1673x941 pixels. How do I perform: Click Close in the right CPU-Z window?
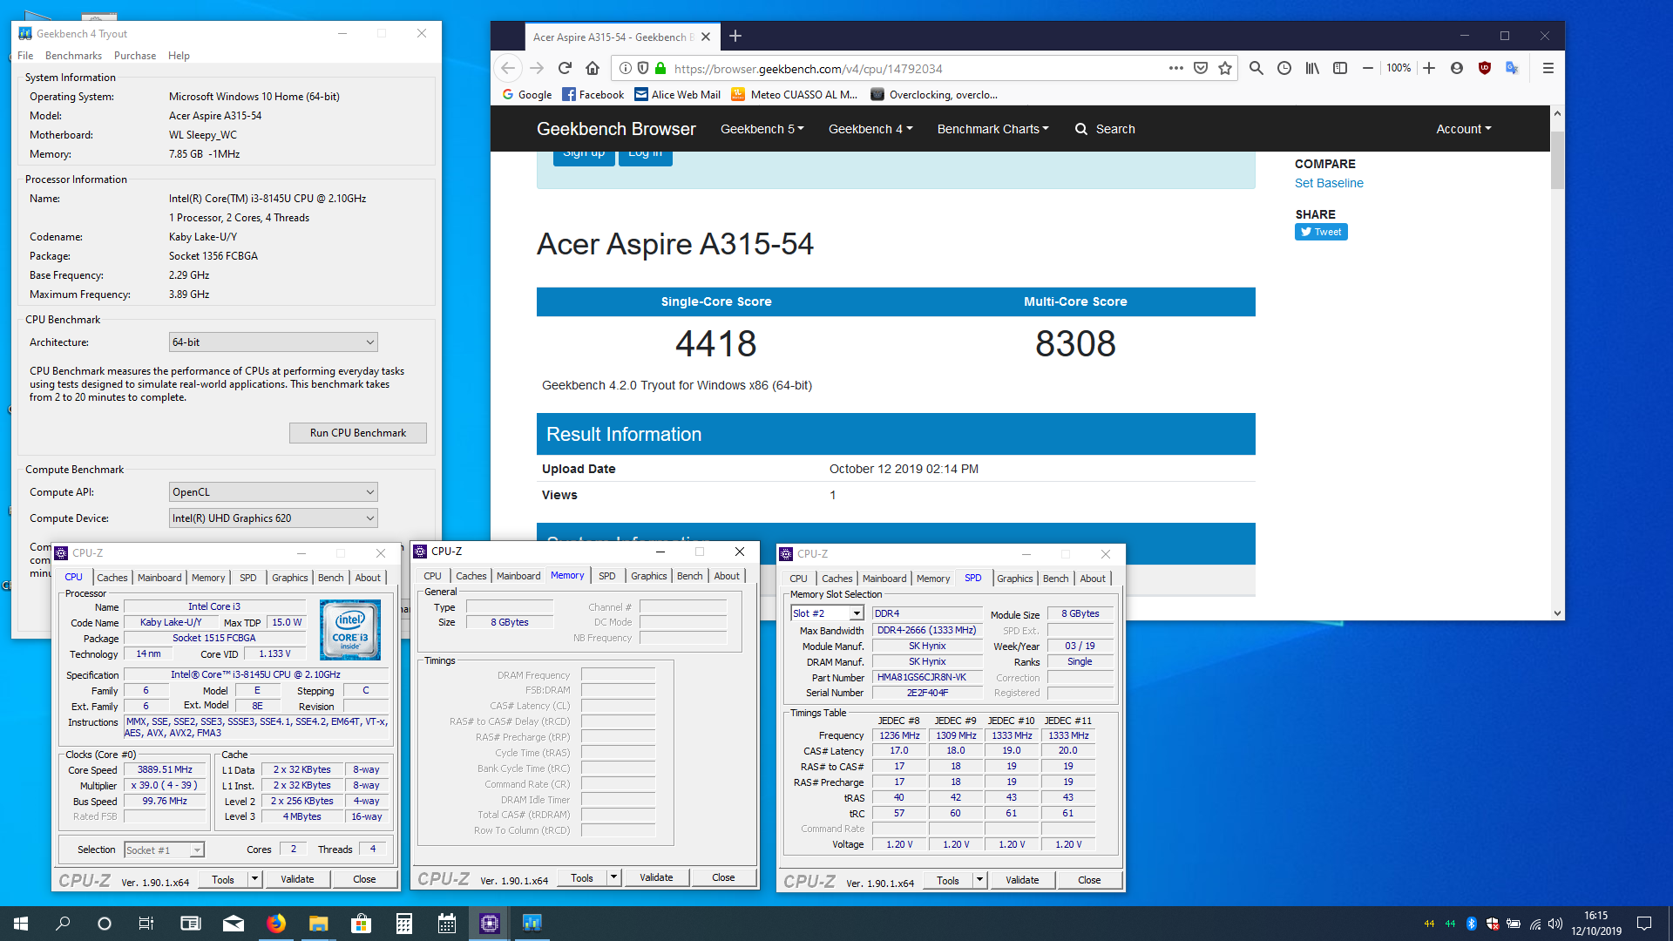click(1089, 880)
